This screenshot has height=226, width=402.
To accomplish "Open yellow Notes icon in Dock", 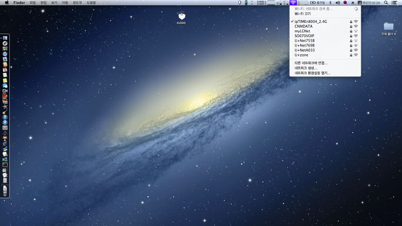I will [x=5, y=81].
